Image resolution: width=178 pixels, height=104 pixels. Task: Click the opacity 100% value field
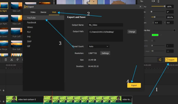170,7
